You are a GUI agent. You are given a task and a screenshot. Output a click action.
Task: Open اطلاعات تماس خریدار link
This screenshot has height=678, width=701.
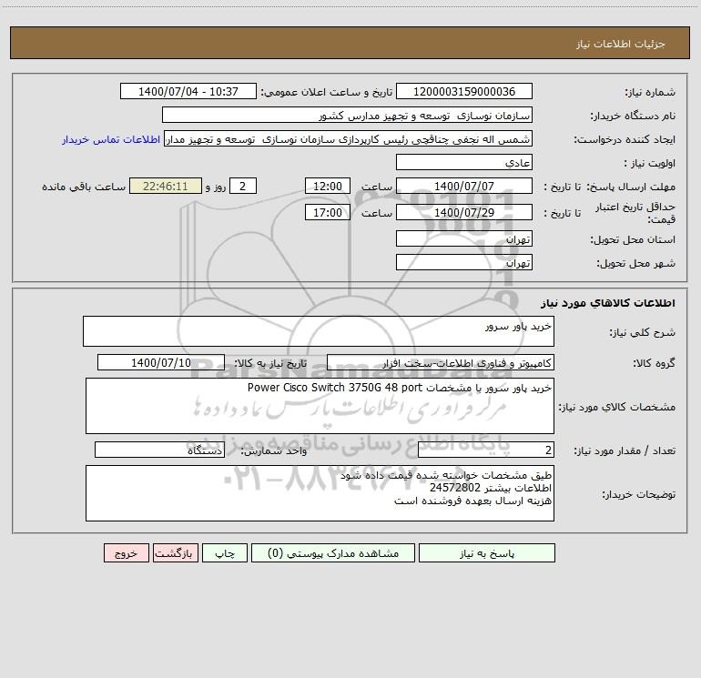point(111,139)
